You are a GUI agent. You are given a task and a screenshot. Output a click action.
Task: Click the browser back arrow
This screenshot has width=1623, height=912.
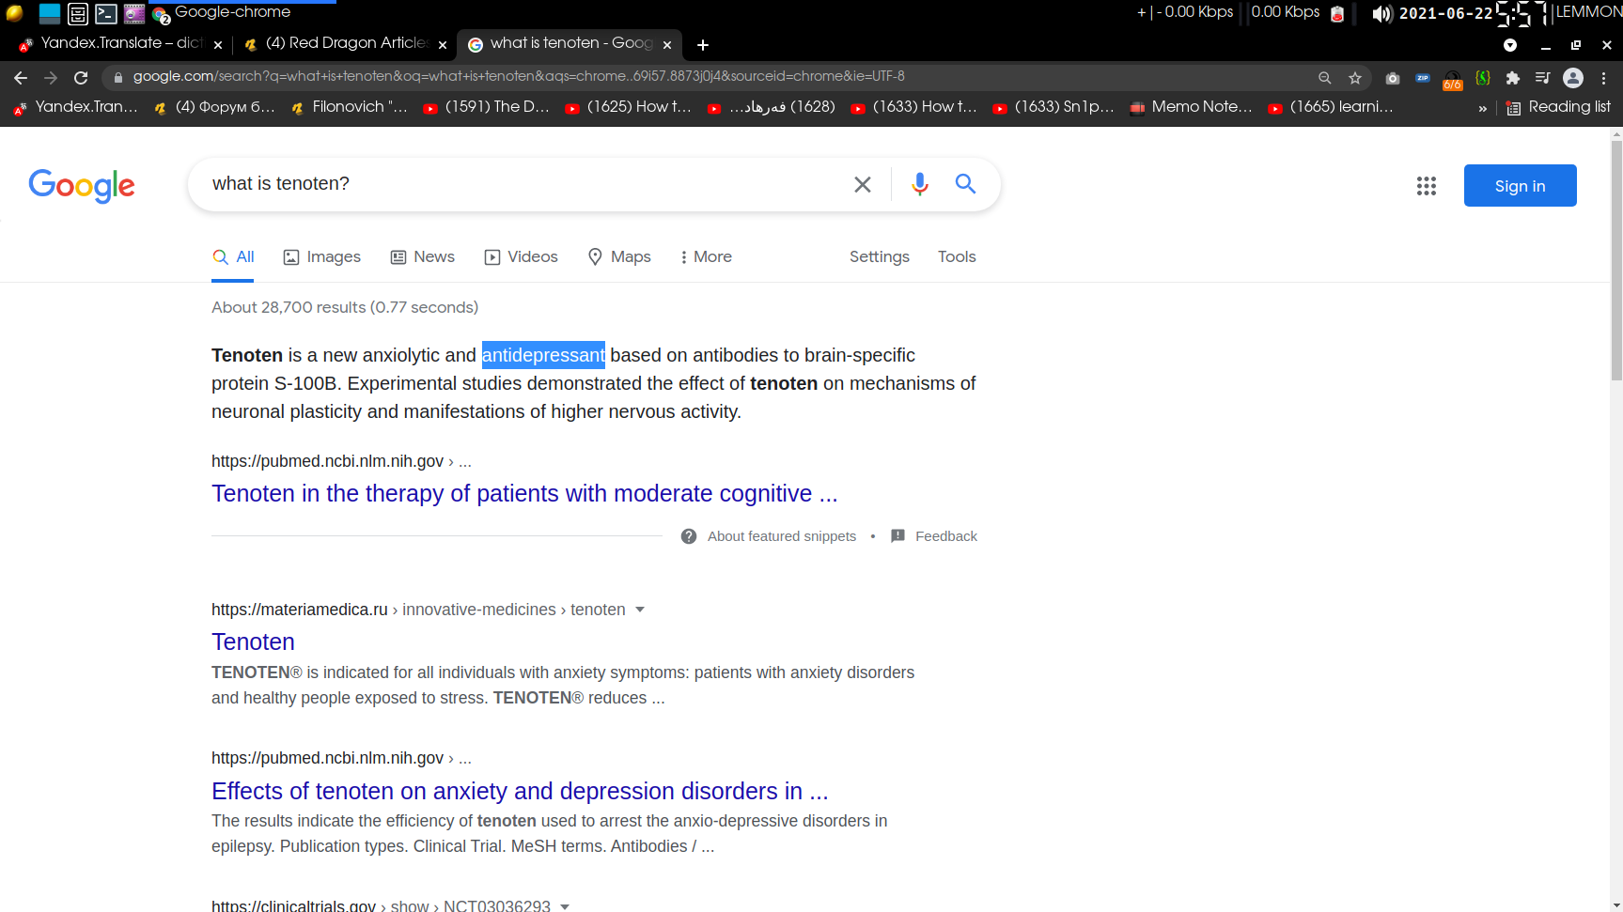click(x=21, y=78)
